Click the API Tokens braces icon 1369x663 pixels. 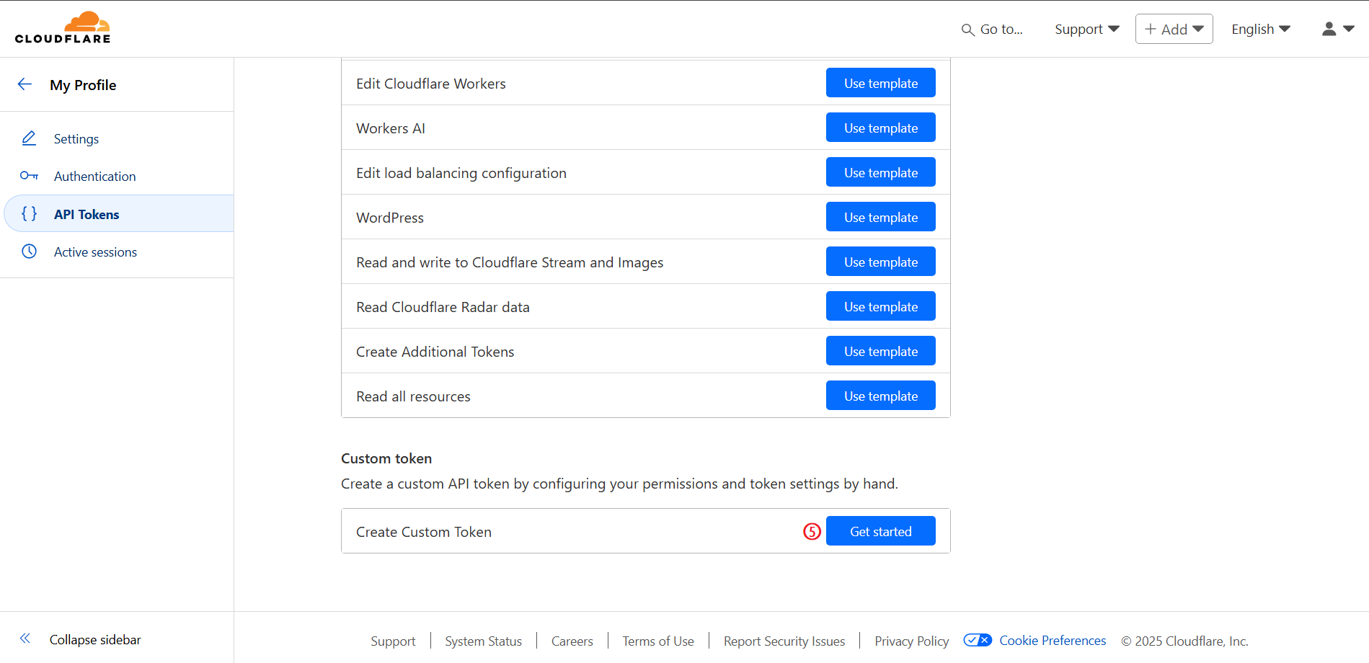point(29,214)
